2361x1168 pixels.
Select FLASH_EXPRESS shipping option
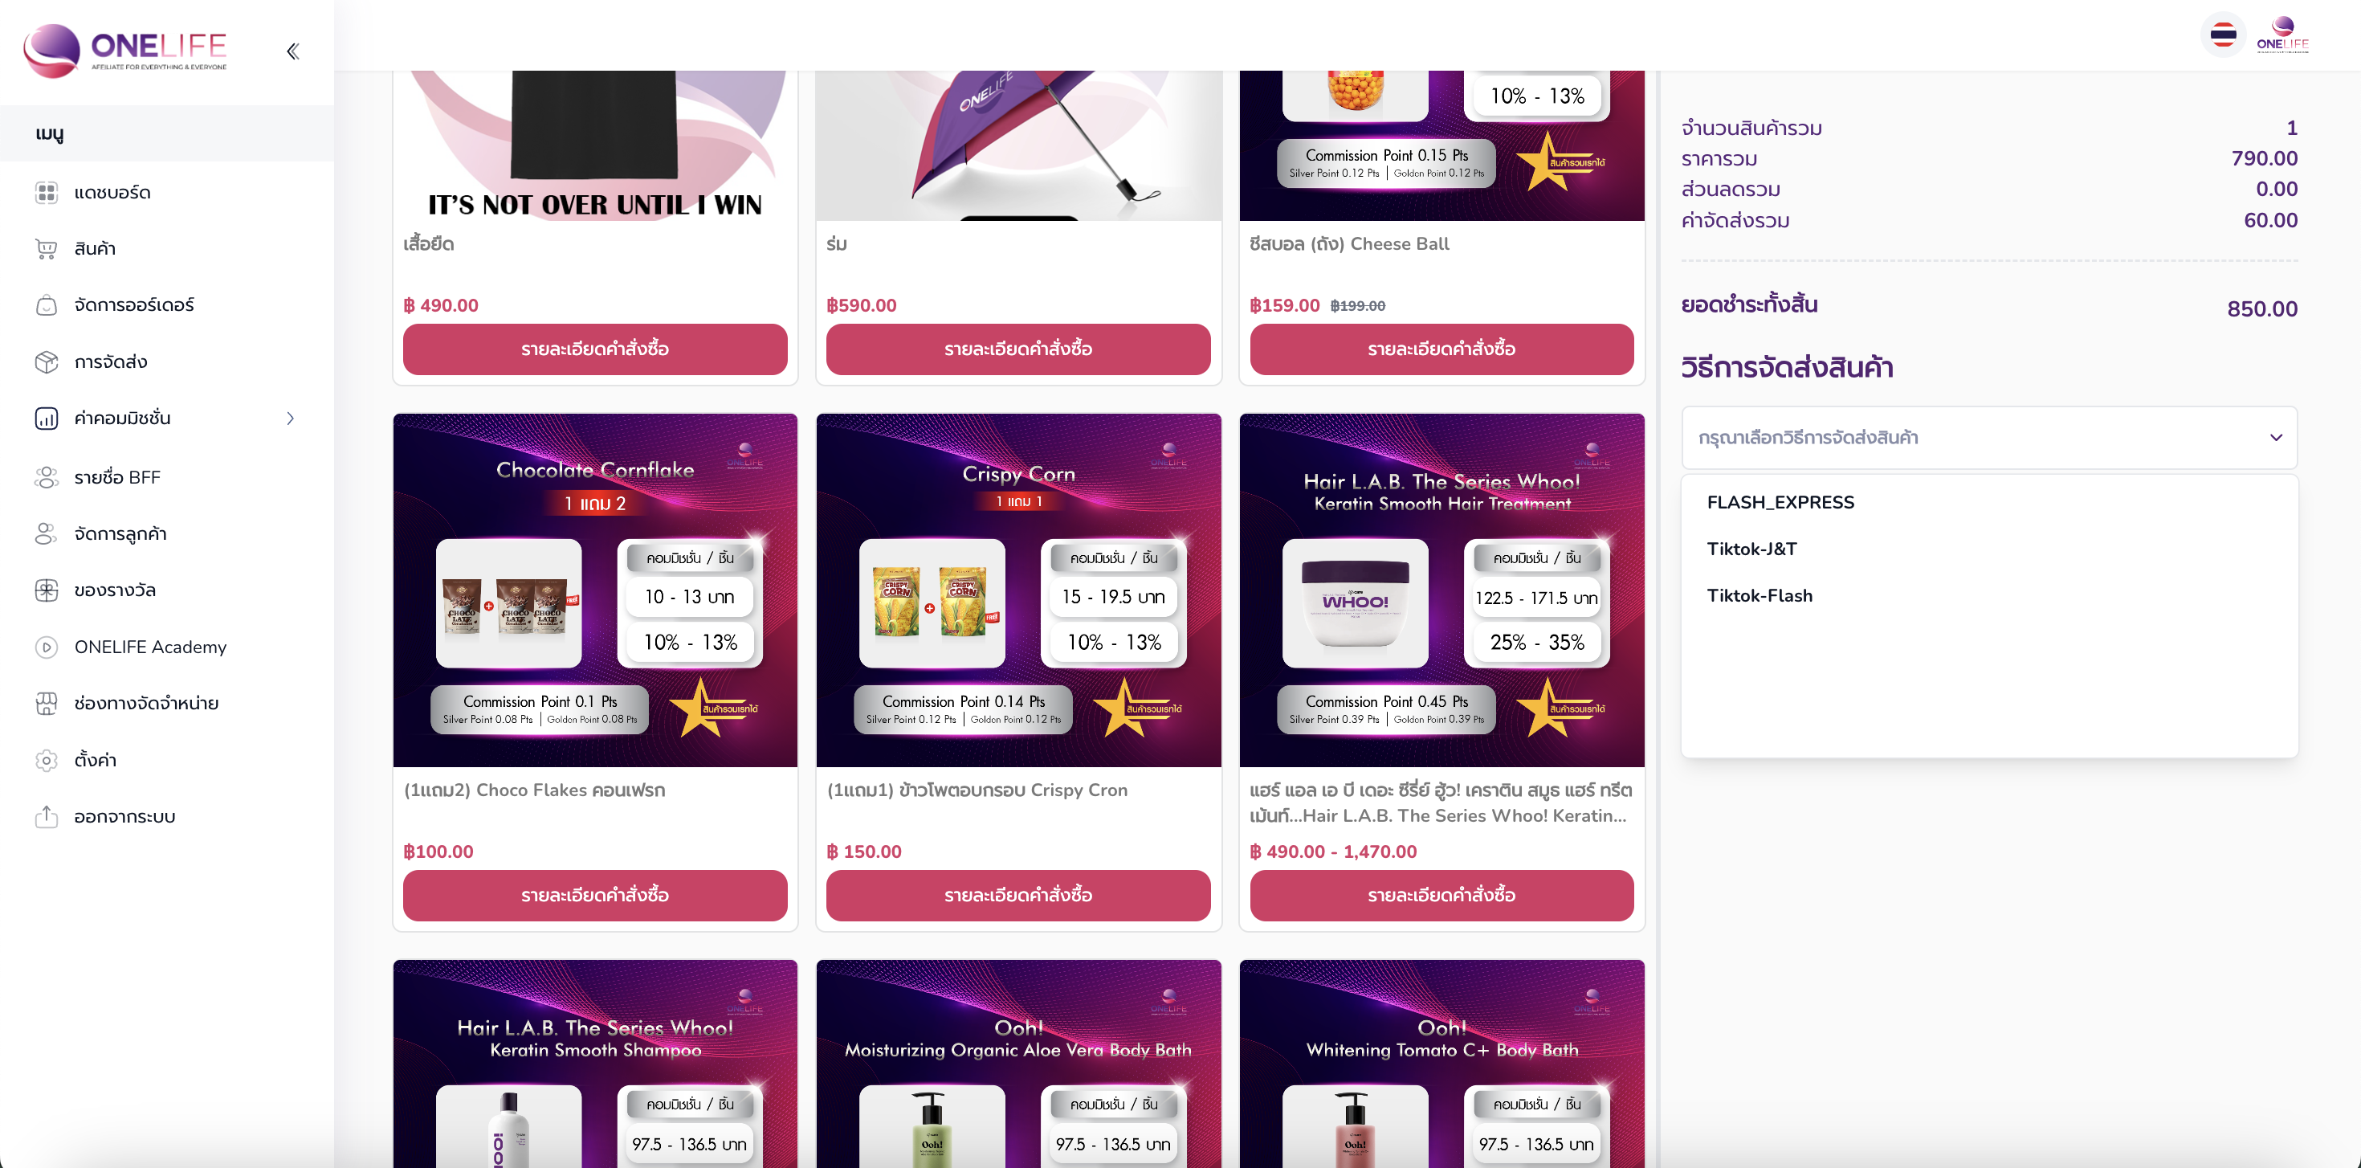click(1780, 502)
